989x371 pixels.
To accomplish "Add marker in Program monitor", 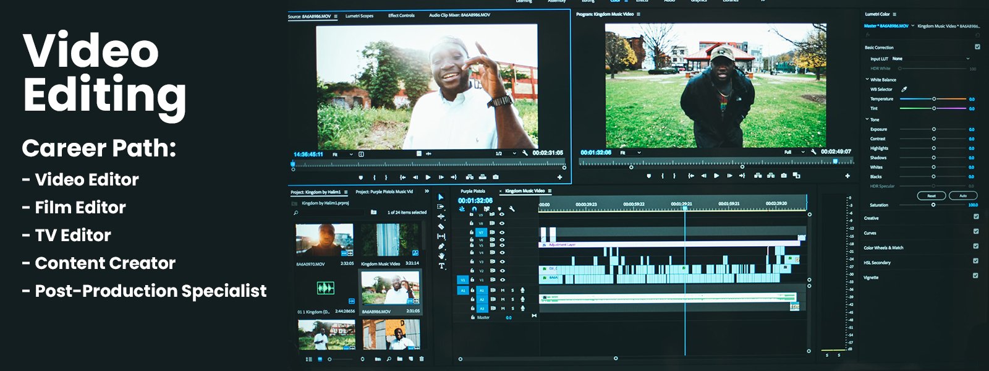I will click(648, 176).
